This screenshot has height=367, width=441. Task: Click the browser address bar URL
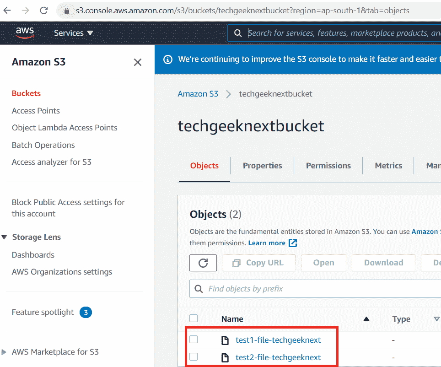coord(242,11)
